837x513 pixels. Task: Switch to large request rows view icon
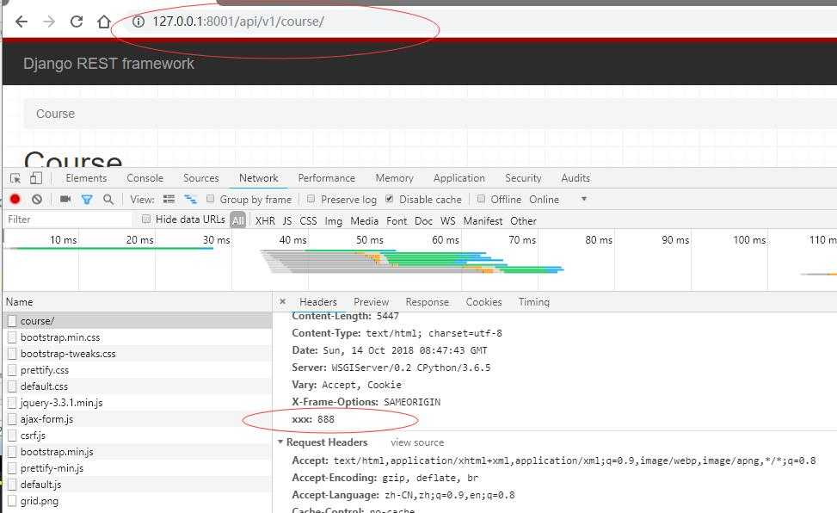pos(169,200)
